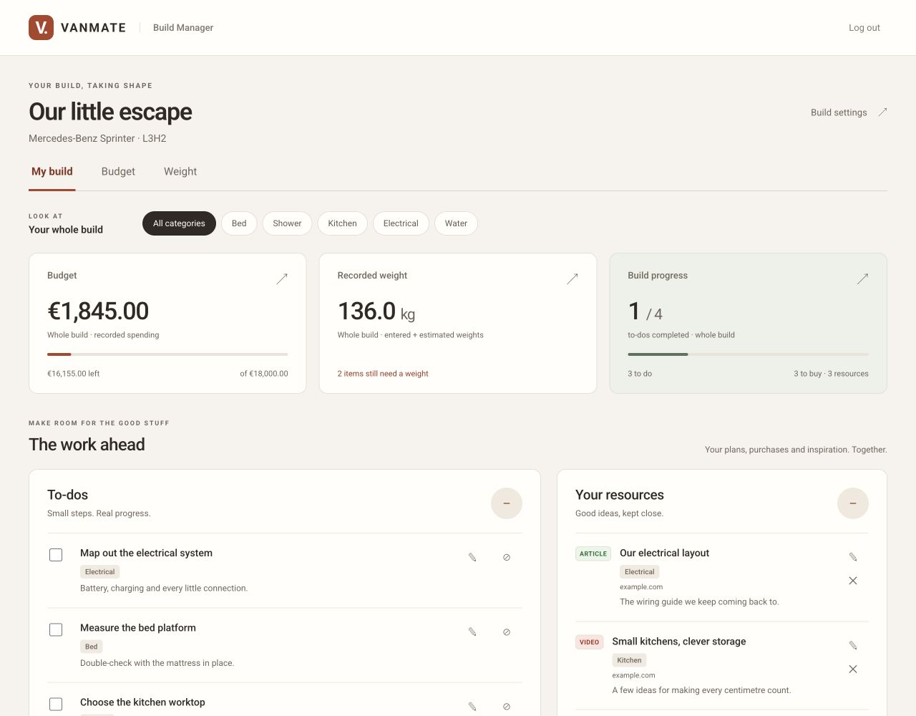This screenshot has width=916, height=716.
Task: Edit the 'Map out the electrical system' to-do
Action: click(x=472, y=557)
